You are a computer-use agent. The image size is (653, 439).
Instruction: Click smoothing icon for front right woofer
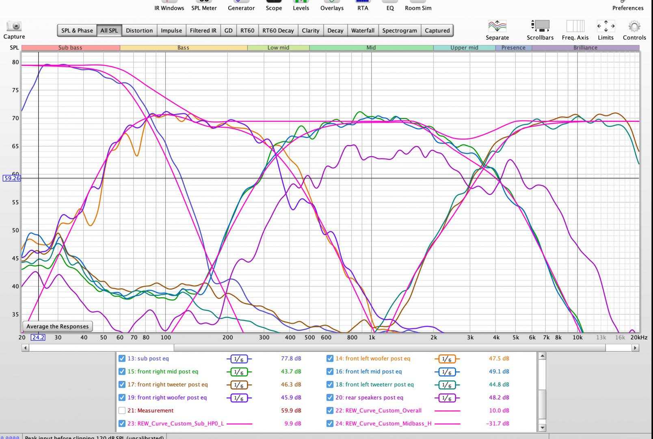239,398
